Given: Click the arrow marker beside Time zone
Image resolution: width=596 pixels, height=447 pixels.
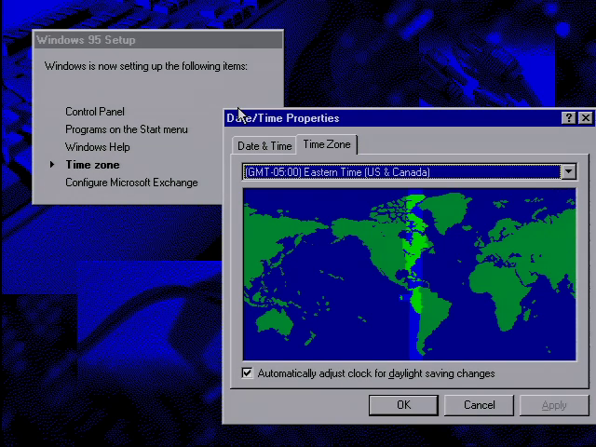Looking at the screenshot, I should pos(52,165).
